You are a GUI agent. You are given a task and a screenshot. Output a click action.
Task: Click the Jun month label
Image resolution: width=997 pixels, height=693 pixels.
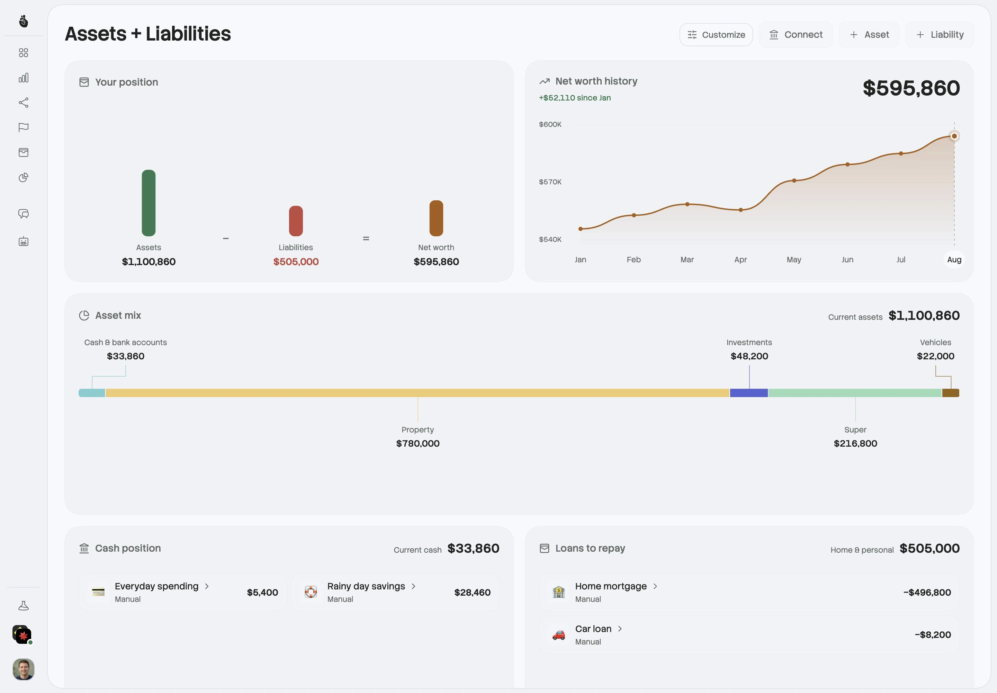(x=847, y=260)
